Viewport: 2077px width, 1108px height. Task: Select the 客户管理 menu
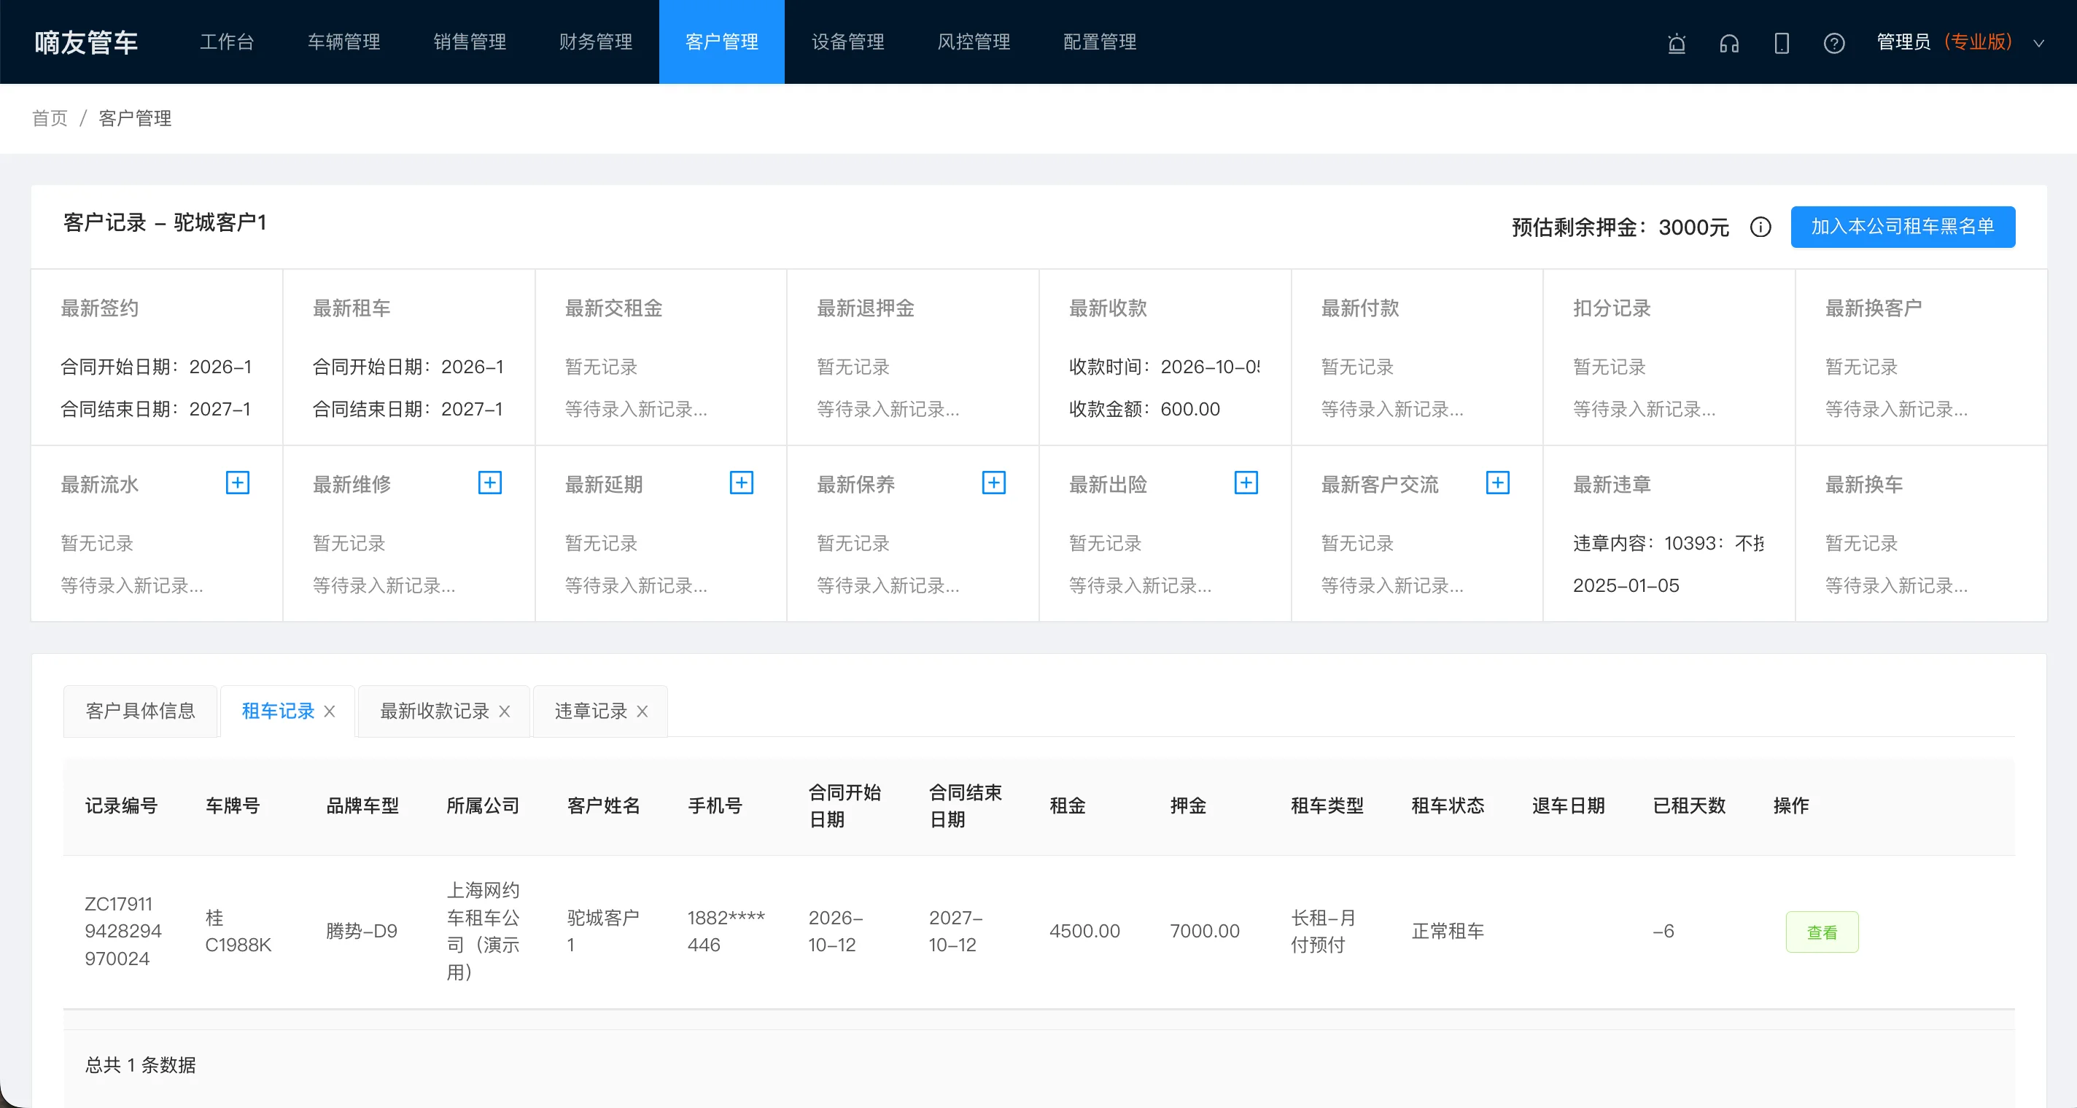pos(722,42)
